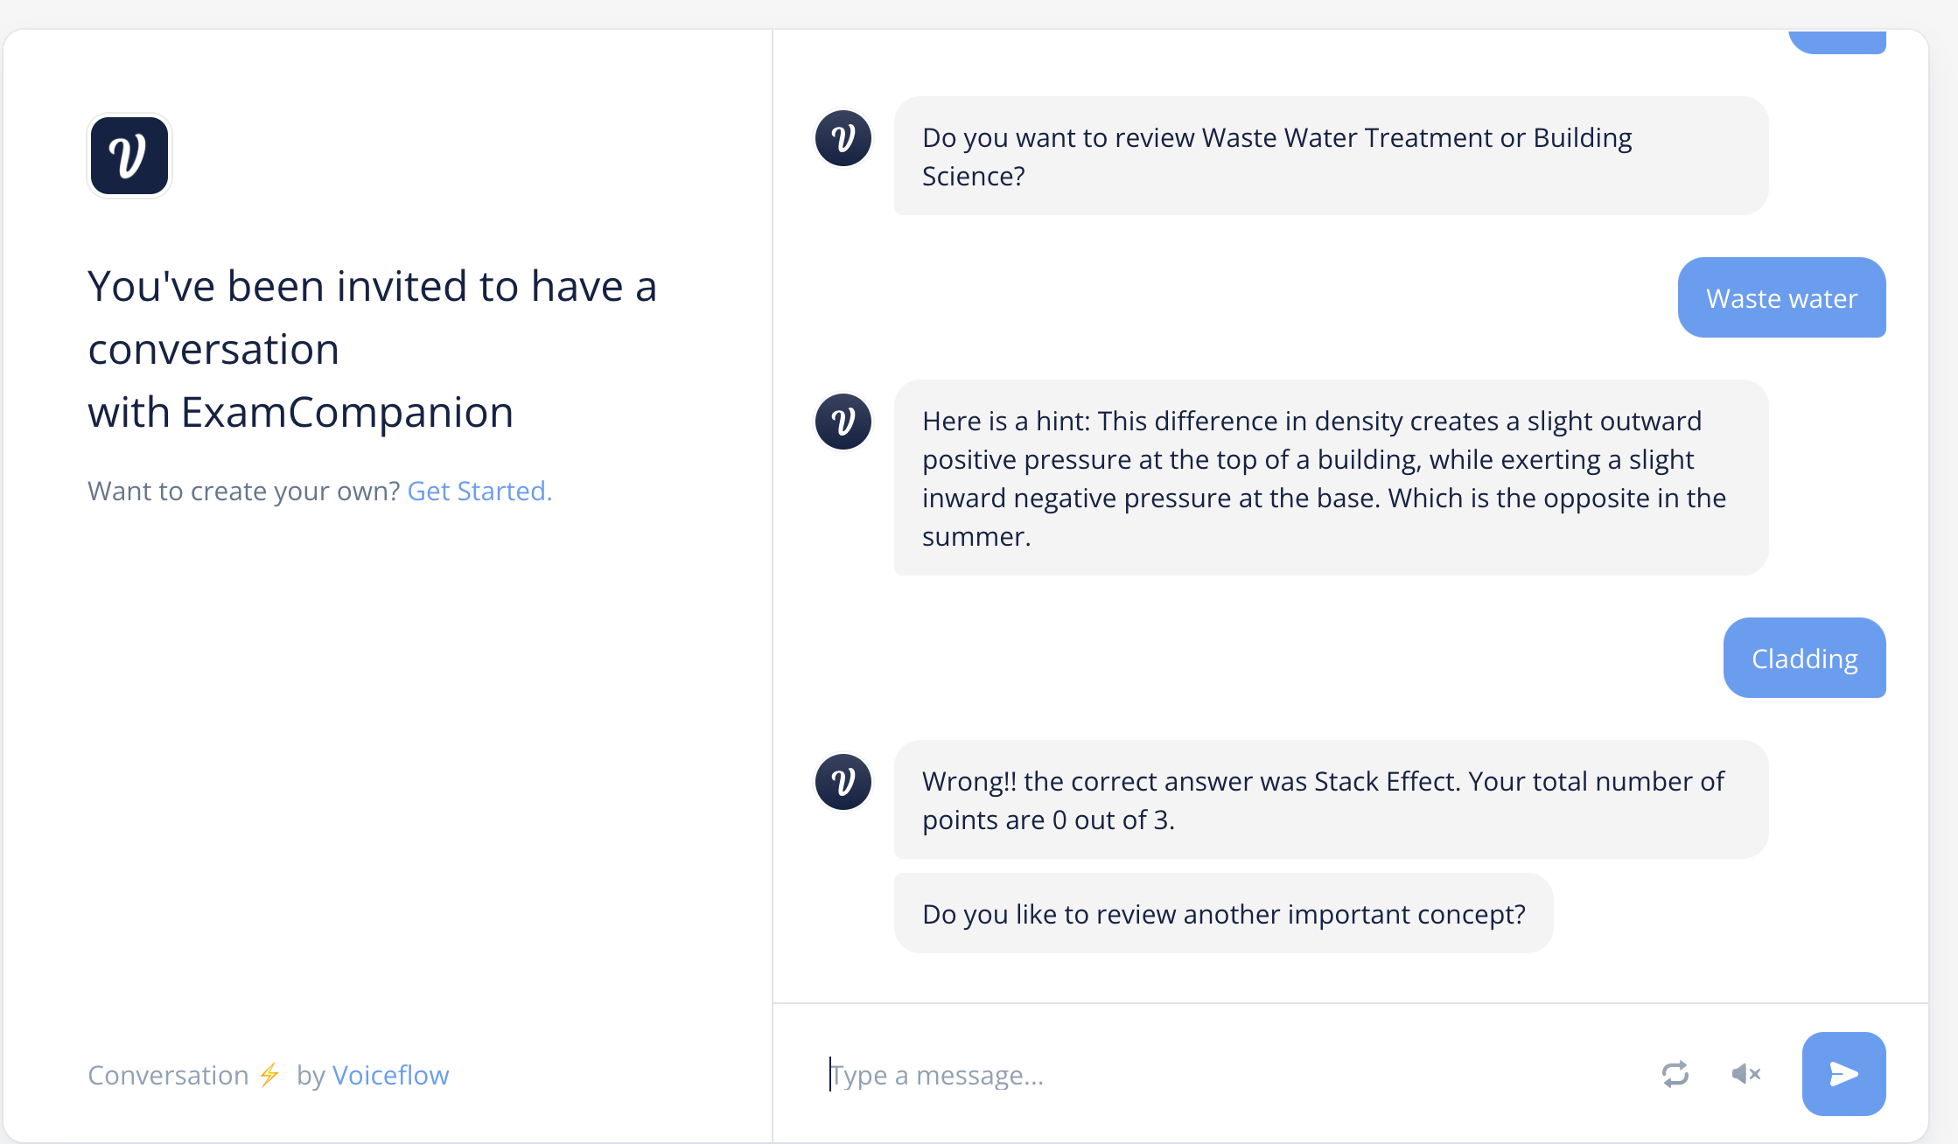Click the Waste water reply bubble
This screenshot has width=1958, height=1144.
[x=1781, y=298]
